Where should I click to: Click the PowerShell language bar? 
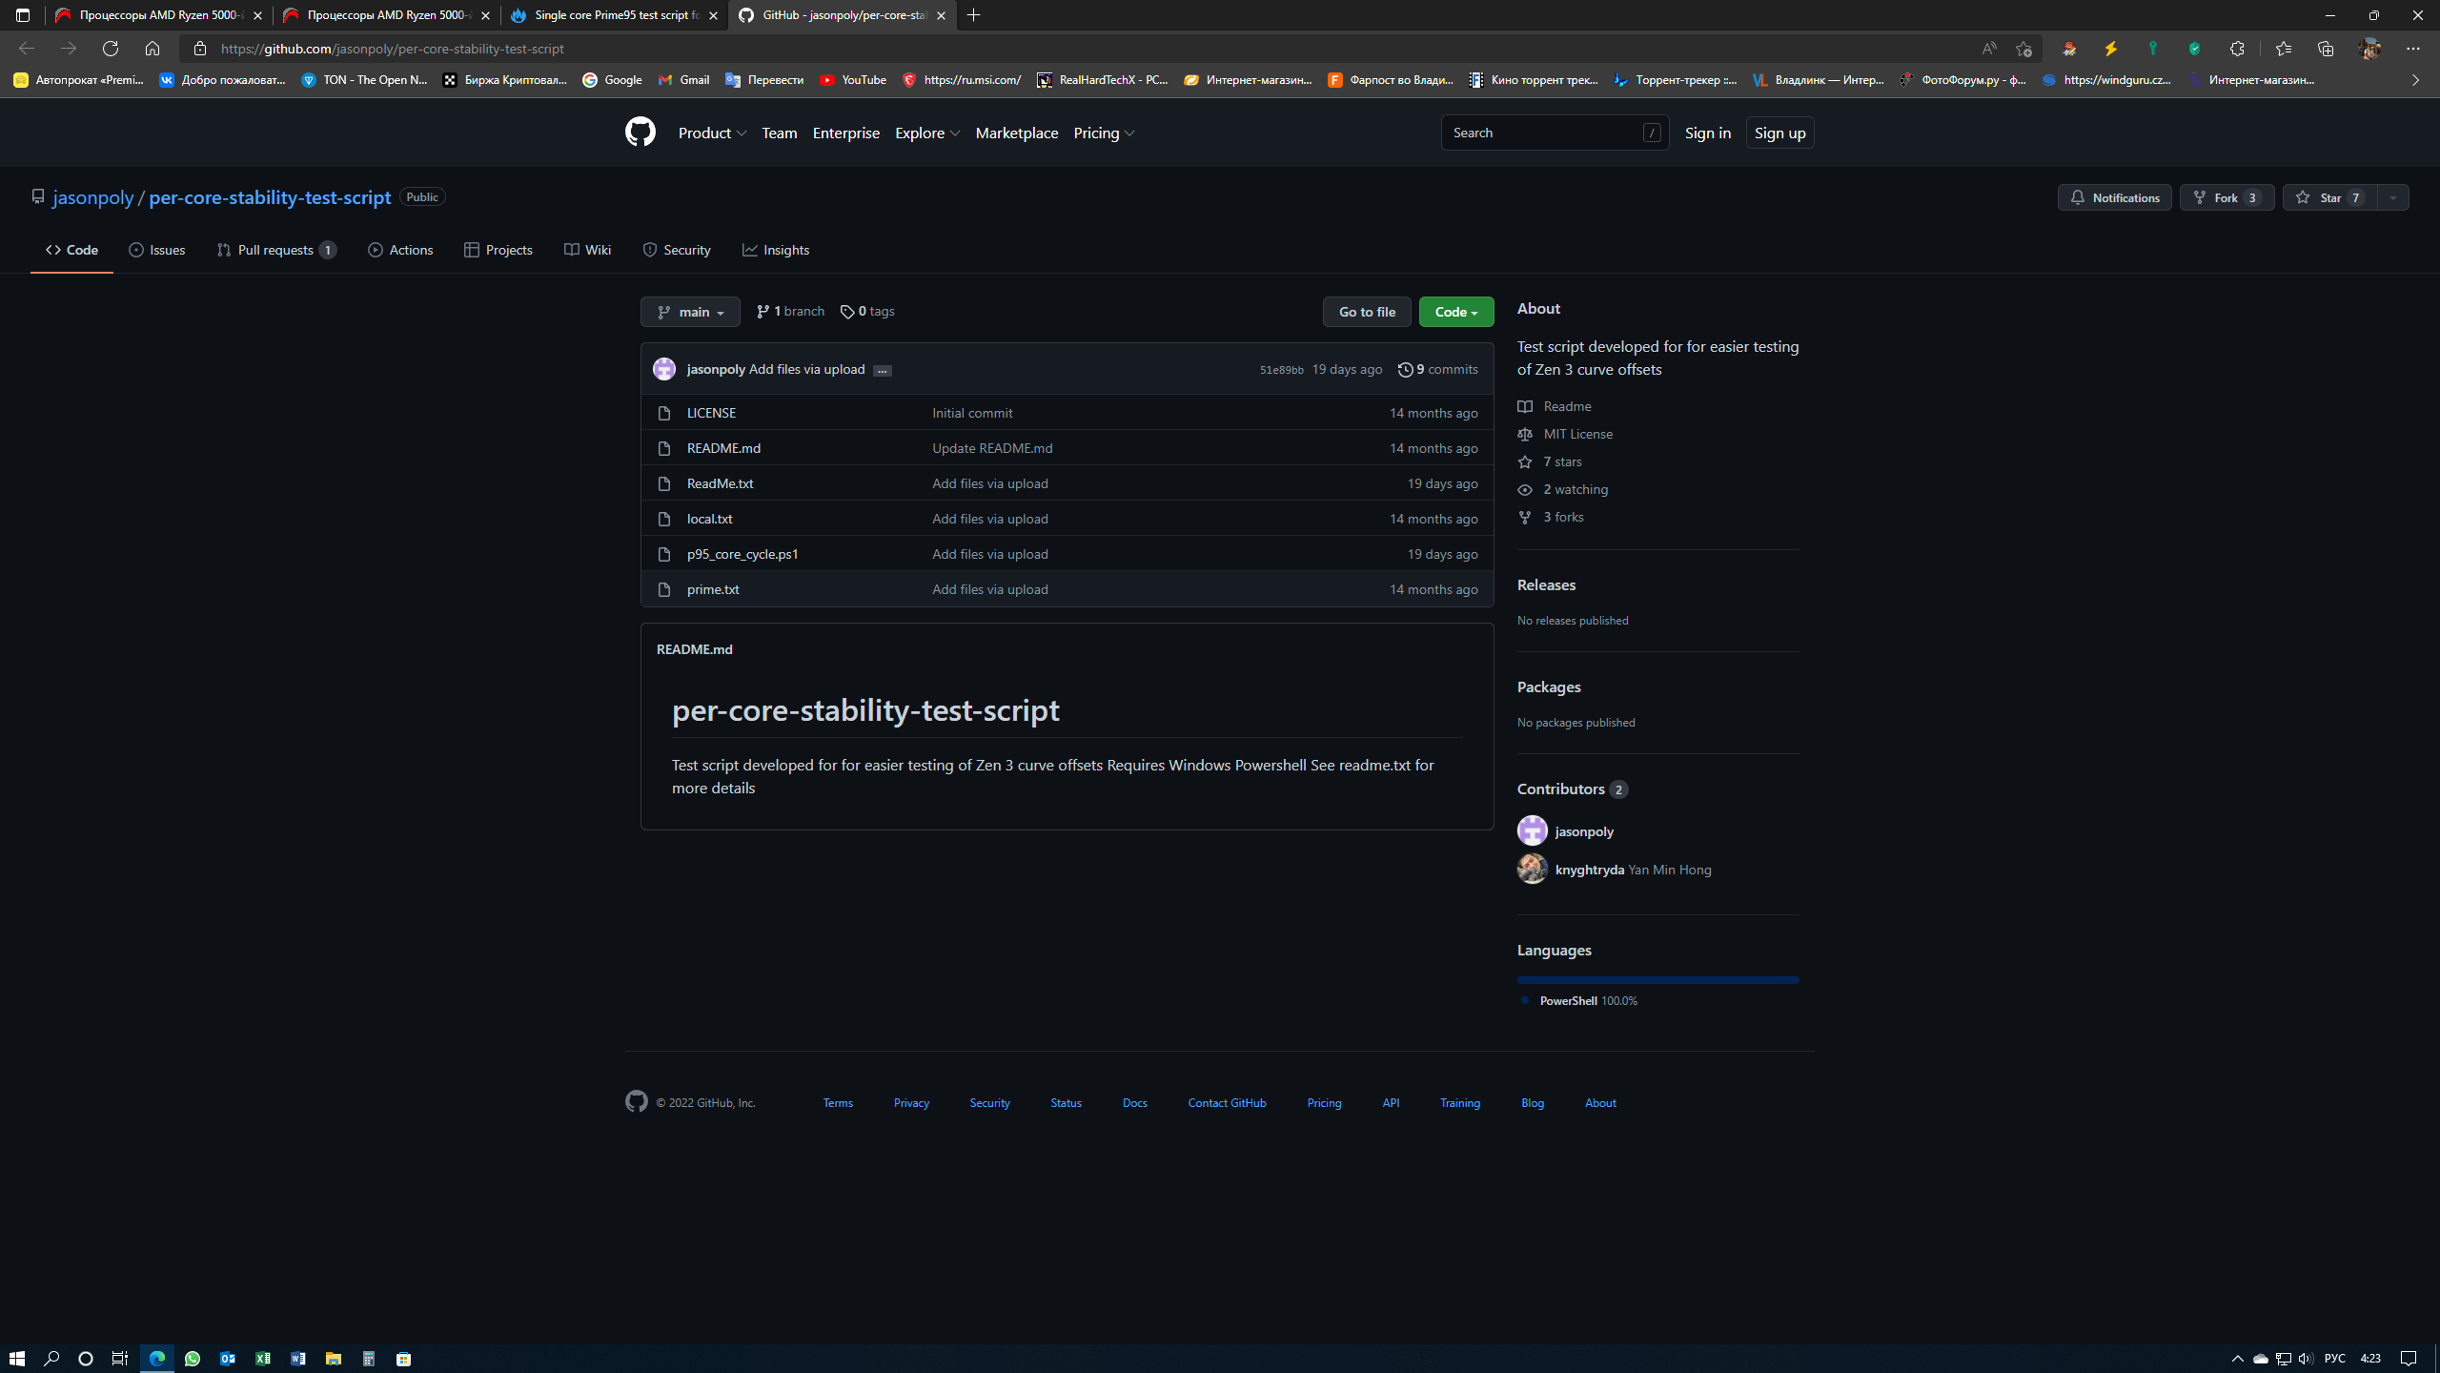pyautogui.click(x=1657, y=979)
